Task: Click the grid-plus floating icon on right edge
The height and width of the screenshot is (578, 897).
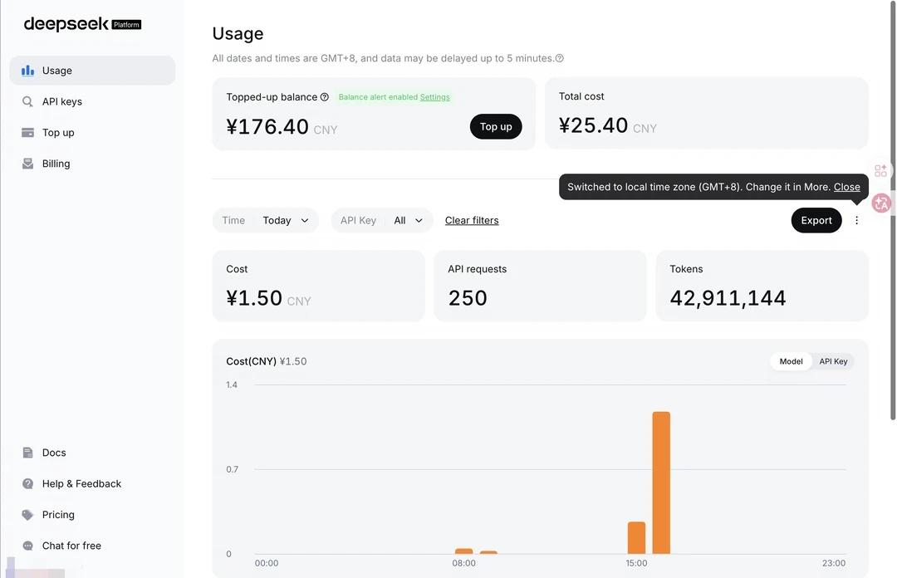Action: pyautogui.click(x=881, y=170)
